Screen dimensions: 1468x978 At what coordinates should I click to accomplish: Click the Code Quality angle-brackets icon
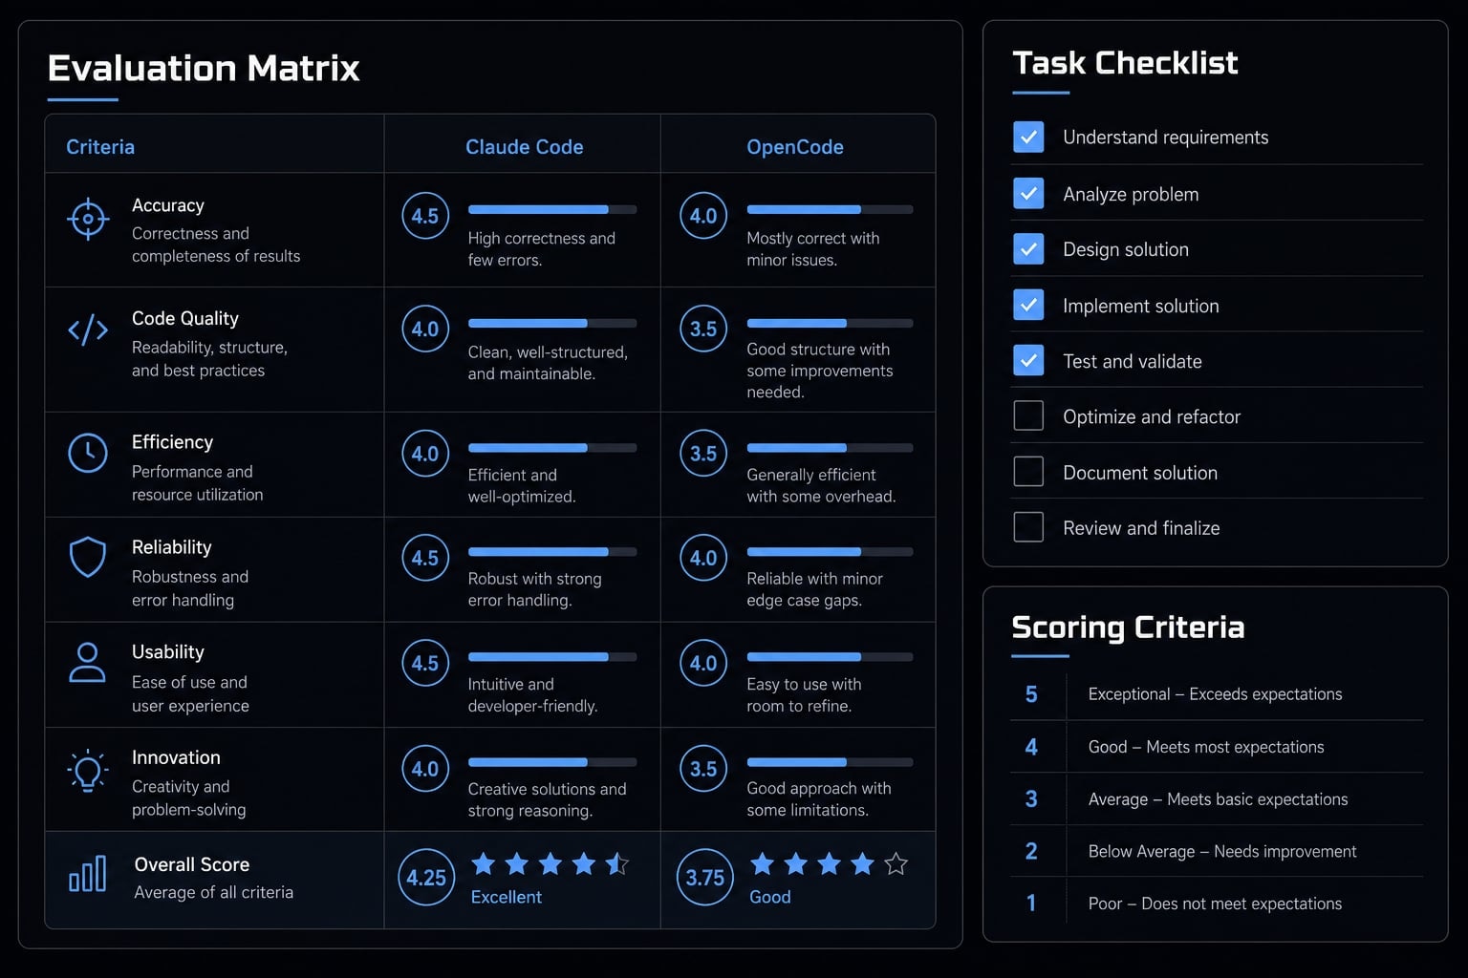tap(88, 330)
